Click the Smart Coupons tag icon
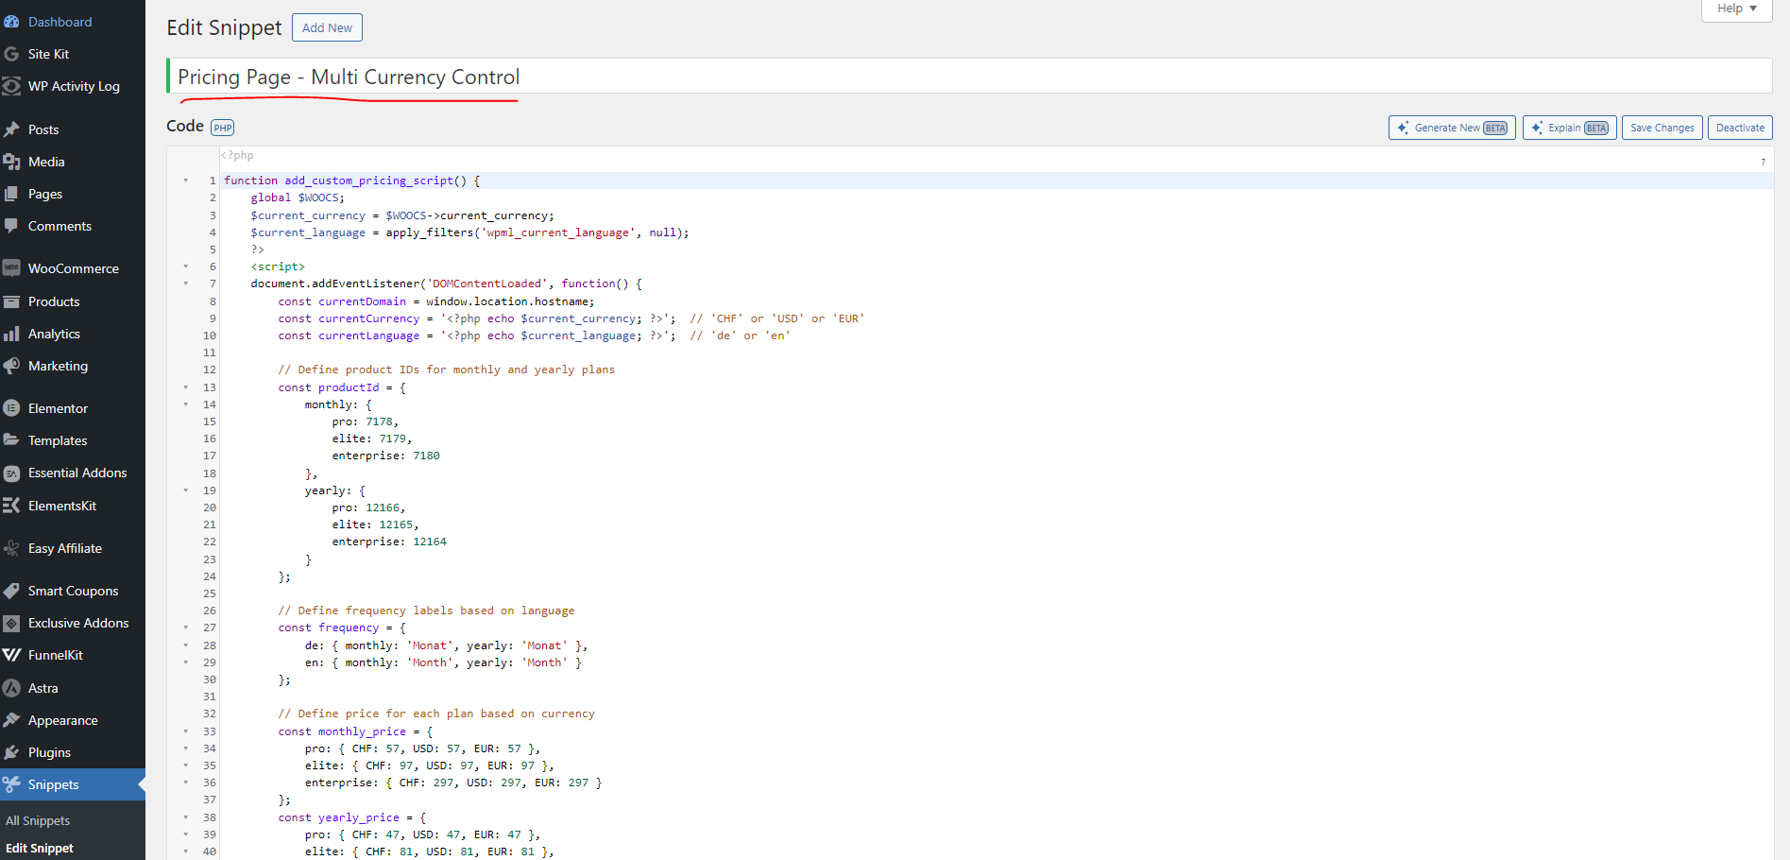The height and width of the screenshot is (860, 1790). [11, 591]
